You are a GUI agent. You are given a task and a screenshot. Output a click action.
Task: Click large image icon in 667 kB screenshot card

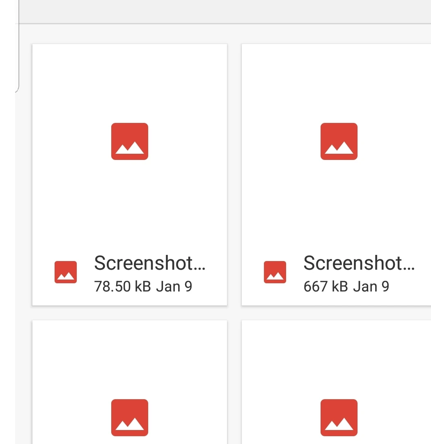click(x=339, y=141)
